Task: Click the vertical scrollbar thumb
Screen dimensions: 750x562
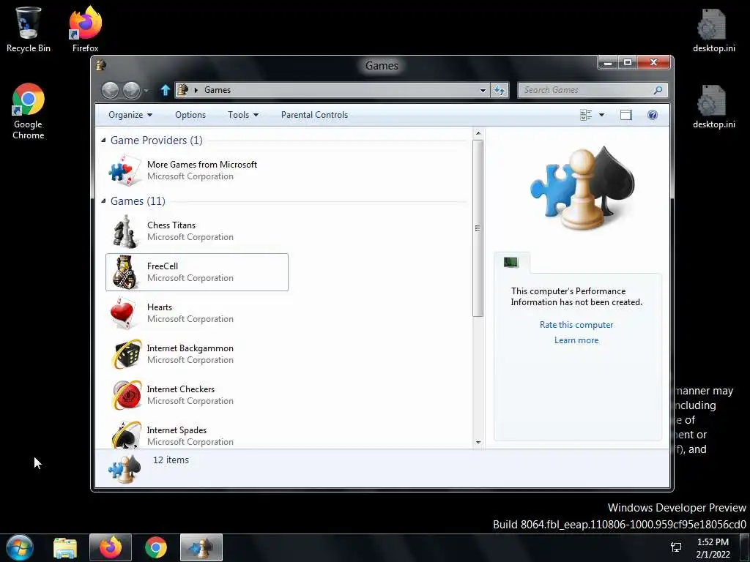Action: point(478,228)
